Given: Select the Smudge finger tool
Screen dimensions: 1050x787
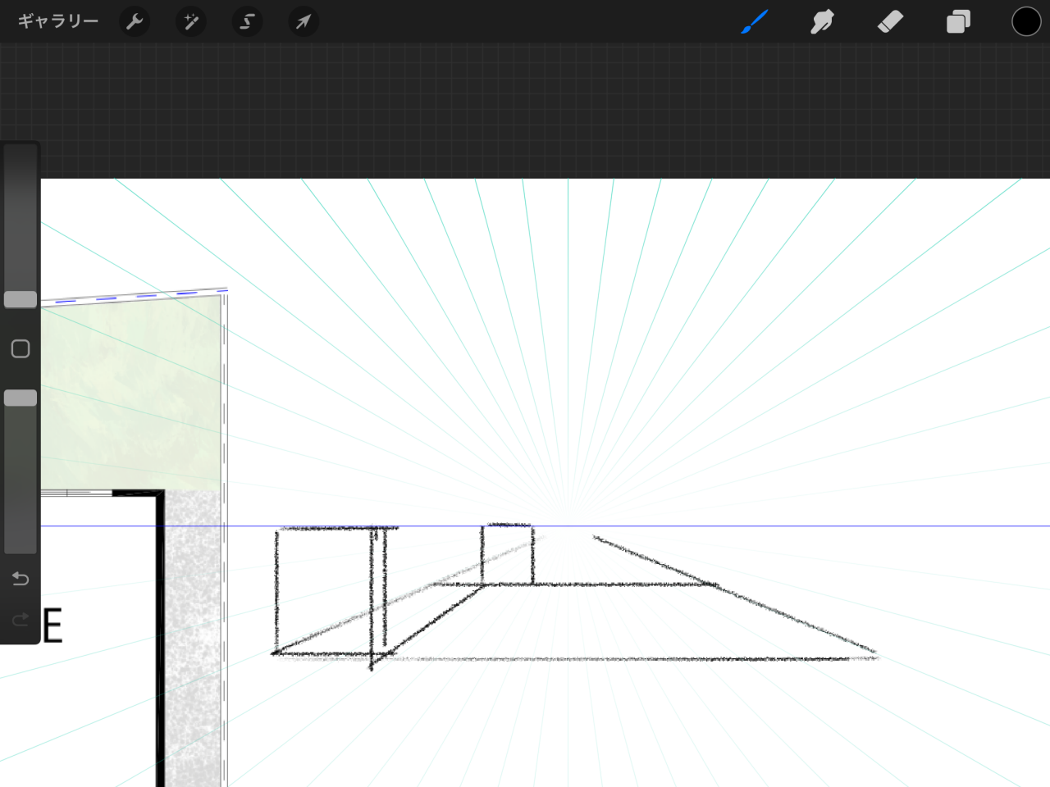Looking at the screenshot, I should tap(822, 22).
